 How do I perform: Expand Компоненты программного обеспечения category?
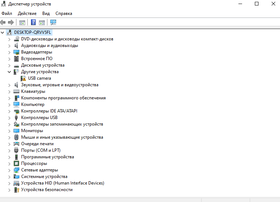9,98
